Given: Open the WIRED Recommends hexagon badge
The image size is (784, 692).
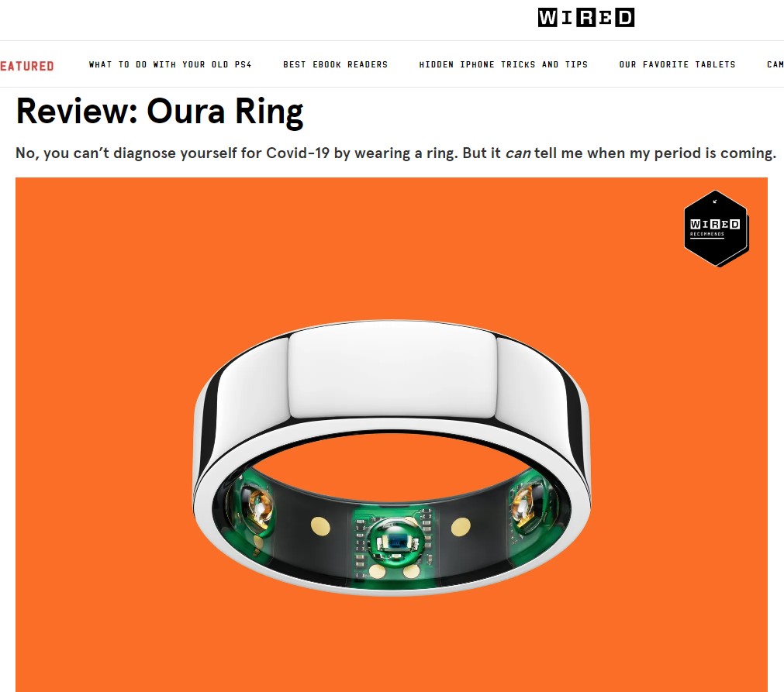Looking at the screenshot, I should point(716,229).
